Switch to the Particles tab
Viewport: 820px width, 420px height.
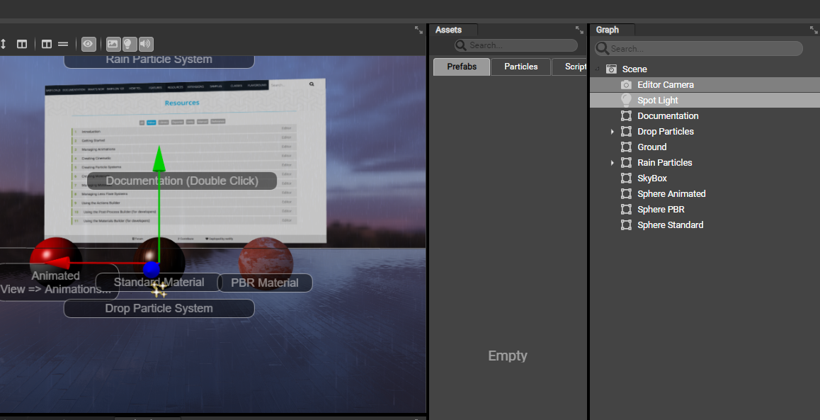point(520,66)
